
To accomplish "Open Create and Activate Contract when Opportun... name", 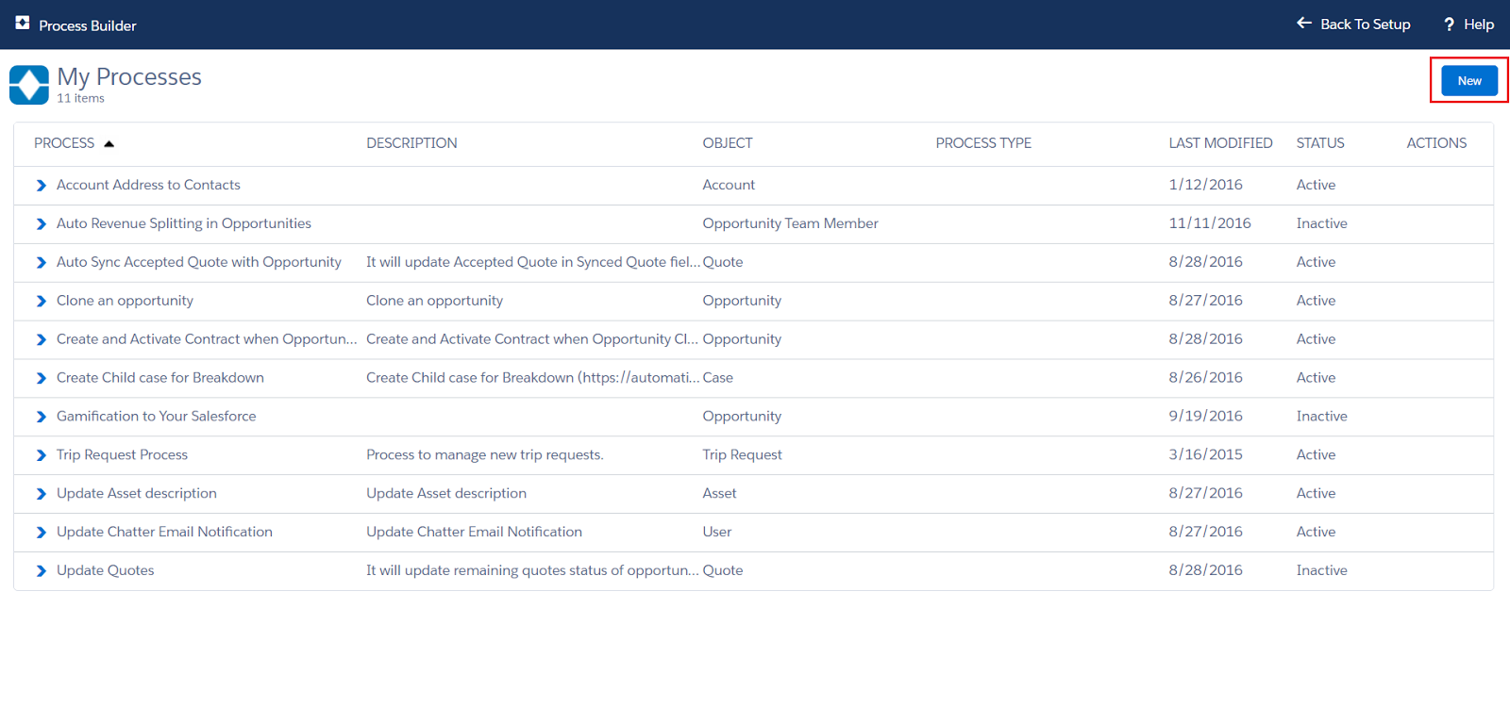I will pyautogui.click(x=207, y=339).
